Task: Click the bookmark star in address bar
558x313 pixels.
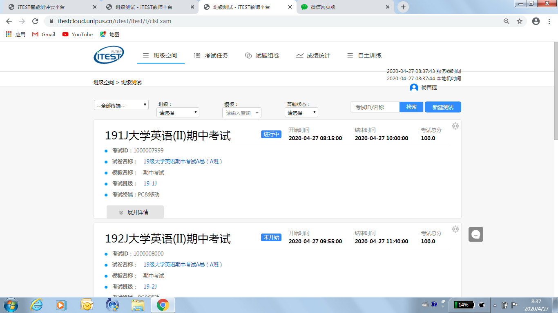Action: point(518,21)
